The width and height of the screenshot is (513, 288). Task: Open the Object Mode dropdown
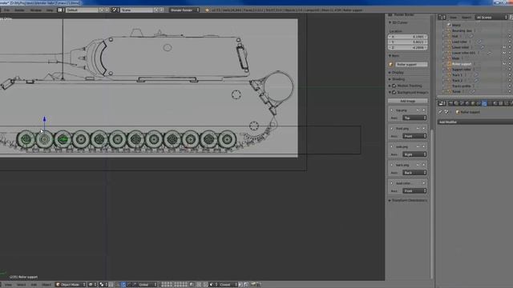(71, 285)
